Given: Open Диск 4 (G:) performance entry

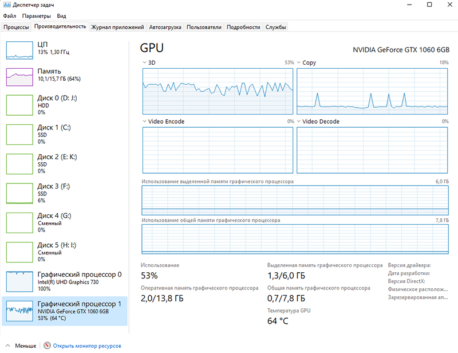Looking at the screenshot, I should tap(65, 223).
